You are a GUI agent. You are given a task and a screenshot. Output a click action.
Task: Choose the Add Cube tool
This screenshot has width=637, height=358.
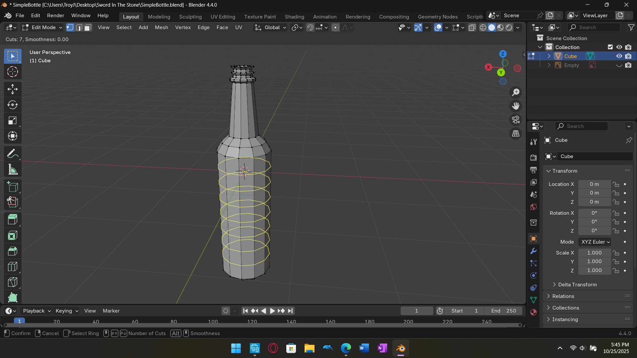pos(13,187)
